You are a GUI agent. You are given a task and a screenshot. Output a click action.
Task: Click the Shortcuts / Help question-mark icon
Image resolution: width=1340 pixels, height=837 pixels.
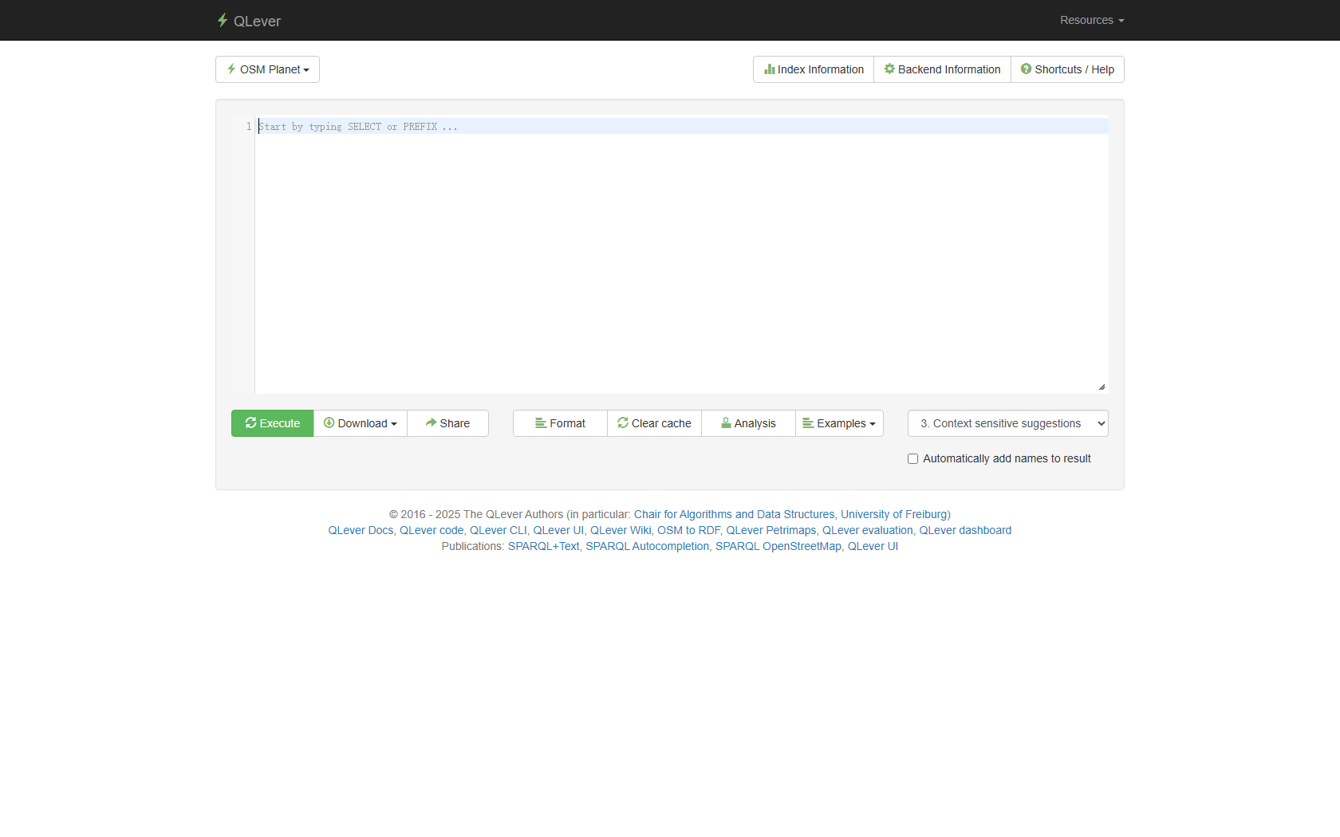point(1026,69)
